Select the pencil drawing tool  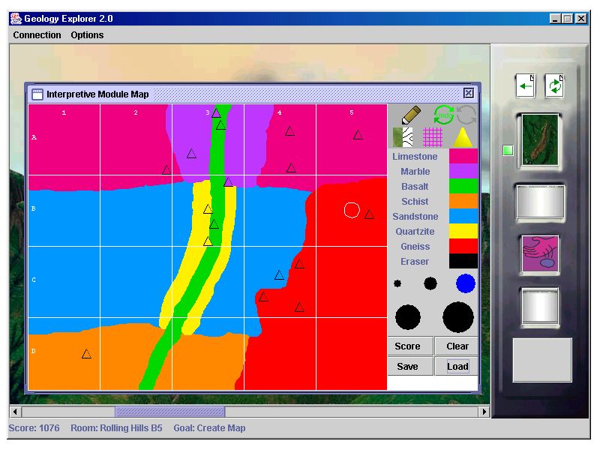[x=411, y=115]
